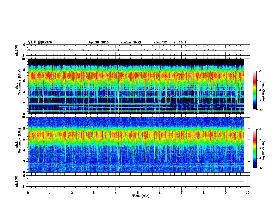The width and height of the screenshot is (279, 216).
Task: Click the "Time (min)" axis label
Action: coord(141,196)
